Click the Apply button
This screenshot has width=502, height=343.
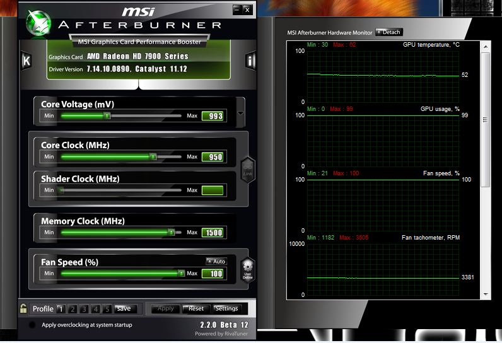tap(165, 308)
